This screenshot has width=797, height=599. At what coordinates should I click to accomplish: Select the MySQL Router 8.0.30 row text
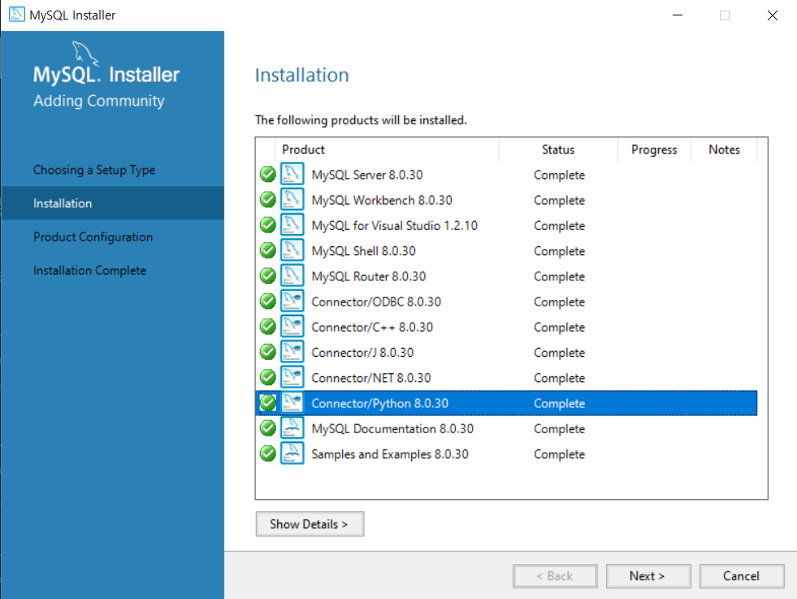pyautogui.click(x=369, y=276)
